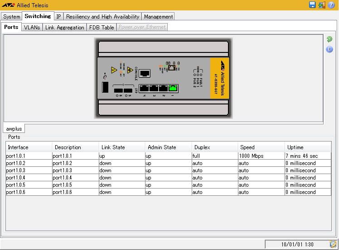339x250 pixels.
Task: Switch to the VLANs sub-tab
Action: [x=32, y=28]
